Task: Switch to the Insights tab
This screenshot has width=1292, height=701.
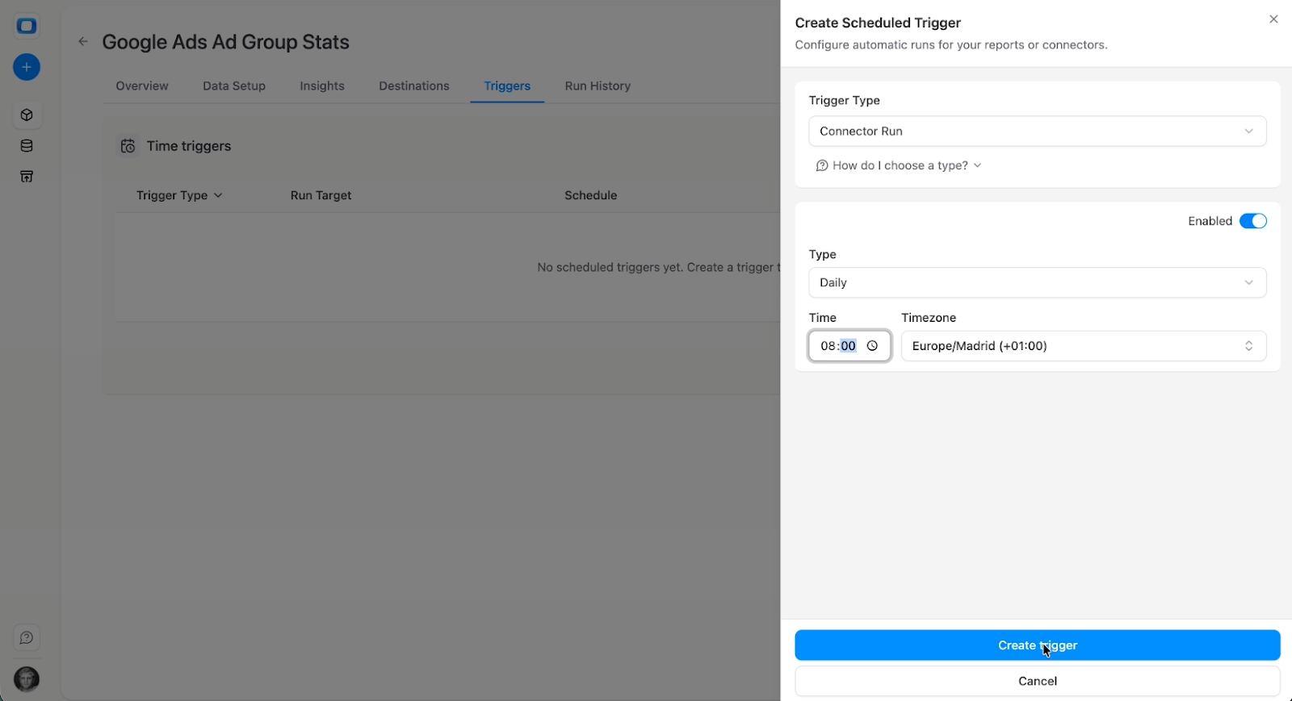Action: (x=322, y=86)
